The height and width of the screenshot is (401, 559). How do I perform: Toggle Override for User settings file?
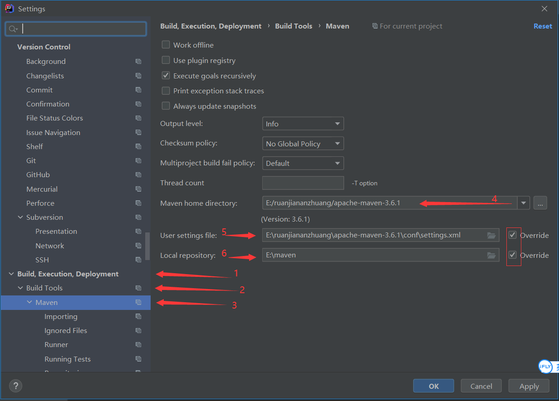(x=513, y=235)
